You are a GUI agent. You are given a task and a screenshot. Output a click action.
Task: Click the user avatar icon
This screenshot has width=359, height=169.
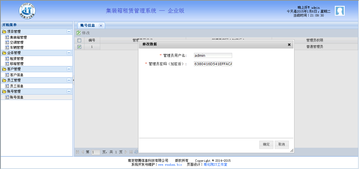[x=340, y=11]
